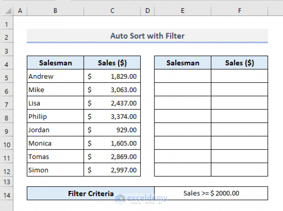Image resolution: width=283 pixels, height=211 pixels.
Task: Select row 13 header
Action: coord(7,182)
